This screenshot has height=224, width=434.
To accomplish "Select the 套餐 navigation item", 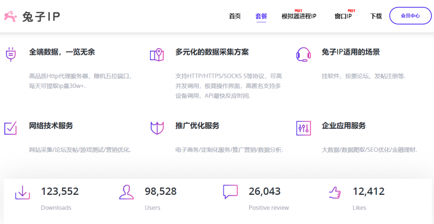I will coord(261,16).
